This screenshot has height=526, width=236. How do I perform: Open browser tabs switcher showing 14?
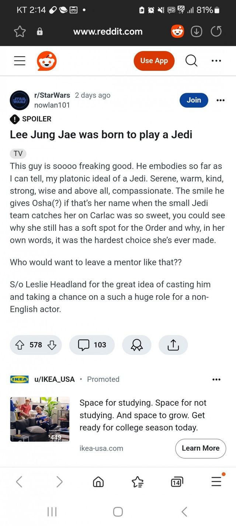[177, 482]
